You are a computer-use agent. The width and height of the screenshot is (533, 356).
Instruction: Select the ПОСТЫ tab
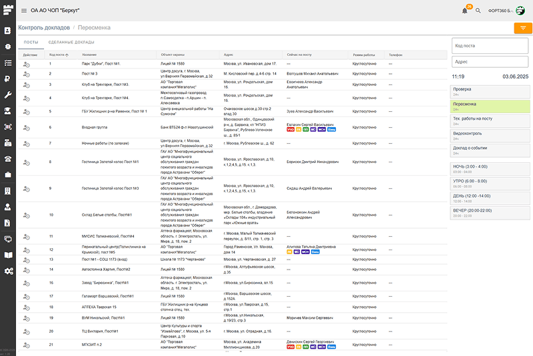(x=31, y=43)
